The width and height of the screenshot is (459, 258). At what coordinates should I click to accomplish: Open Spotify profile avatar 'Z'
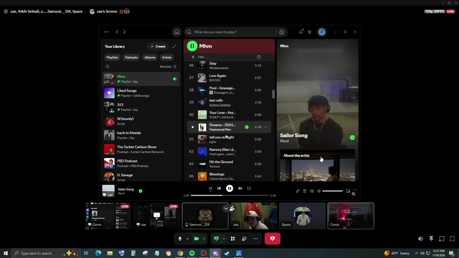322,32
